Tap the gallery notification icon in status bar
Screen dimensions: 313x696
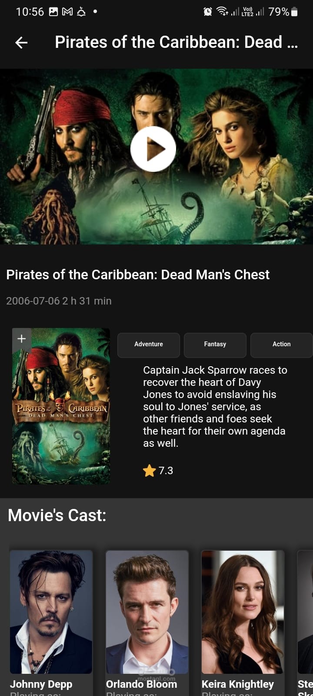(53, 12)
